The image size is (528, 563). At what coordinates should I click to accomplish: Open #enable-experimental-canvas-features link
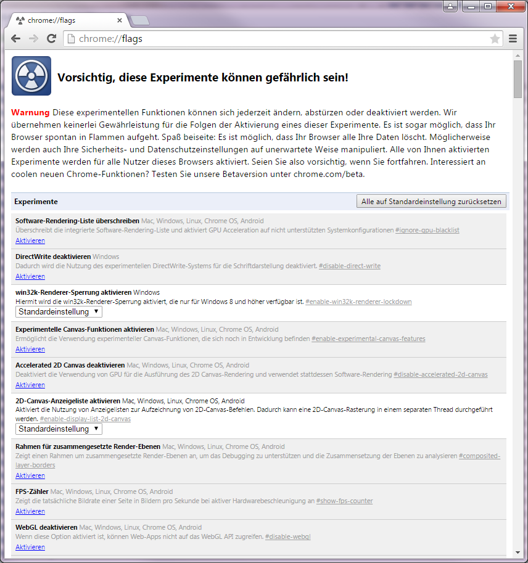click(x=368, y=339)
